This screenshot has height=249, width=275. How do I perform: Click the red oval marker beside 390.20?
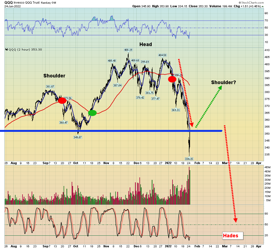(x=172, y=79)
